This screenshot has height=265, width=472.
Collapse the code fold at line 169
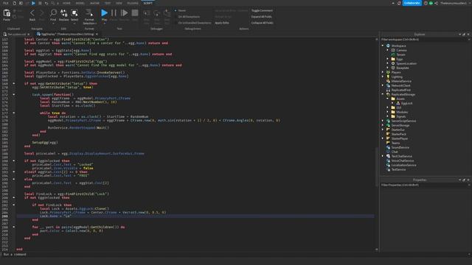pyautogui.click(x=14, y=83)
